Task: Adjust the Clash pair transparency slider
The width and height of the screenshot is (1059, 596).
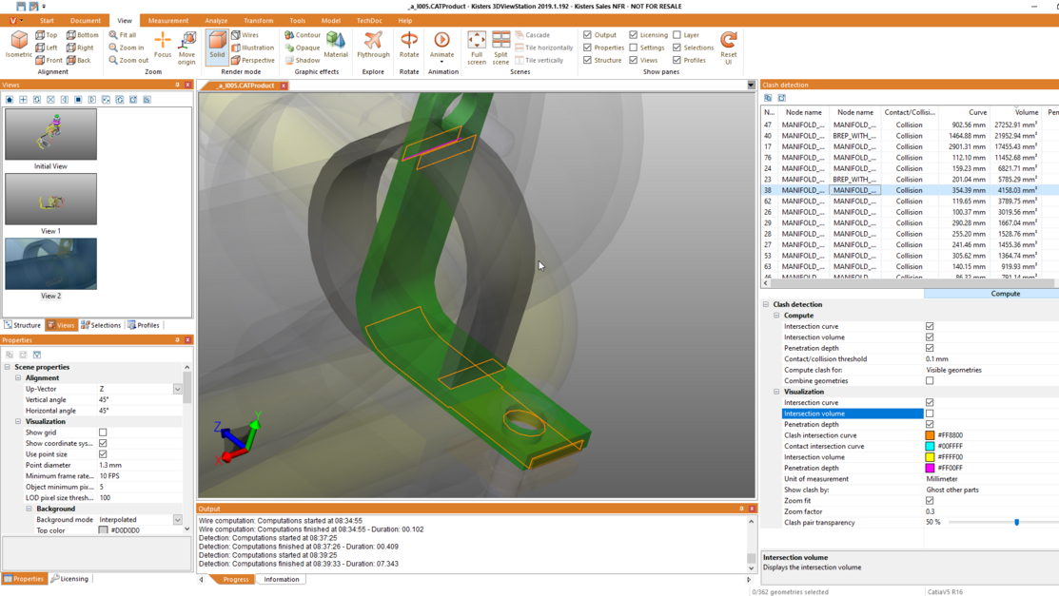Action: click(1016, 523)
